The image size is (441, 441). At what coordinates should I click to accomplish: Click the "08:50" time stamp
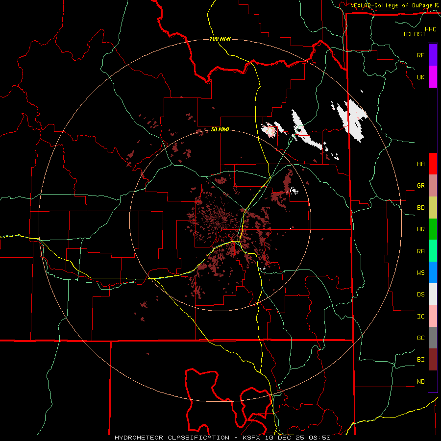point(320,438)
